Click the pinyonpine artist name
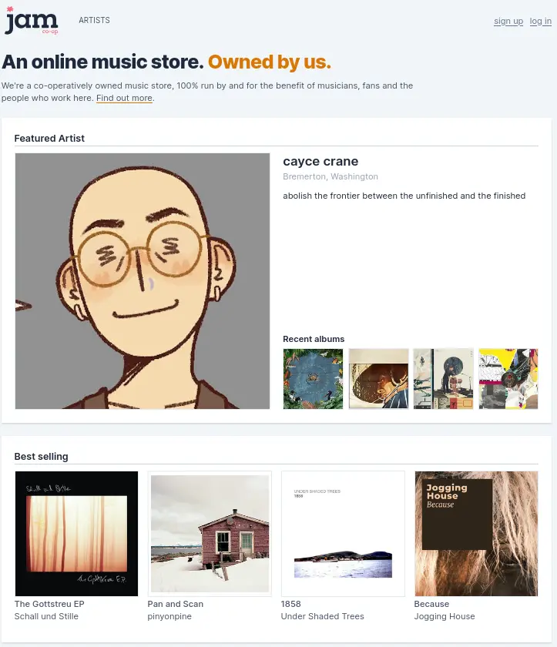557x647 pixels. [169, 616]
